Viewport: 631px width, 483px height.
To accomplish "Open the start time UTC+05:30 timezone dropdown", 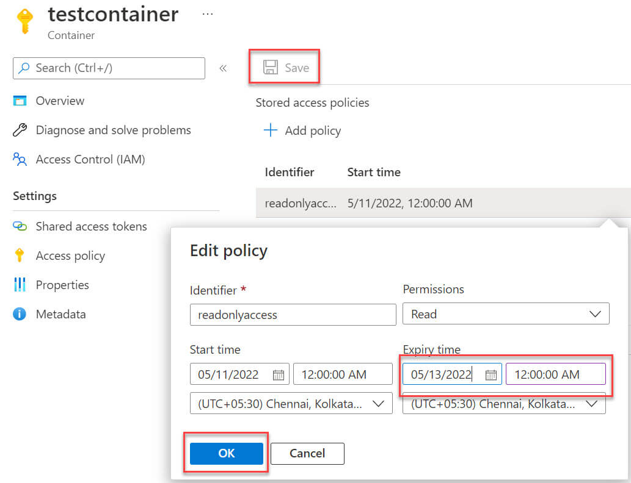I will point(379,403).
